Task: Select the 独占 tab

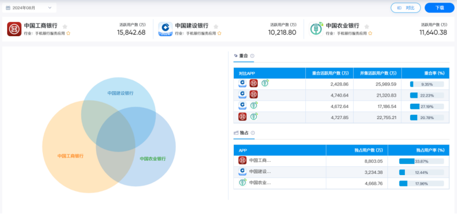Action: tap(244, 133)
